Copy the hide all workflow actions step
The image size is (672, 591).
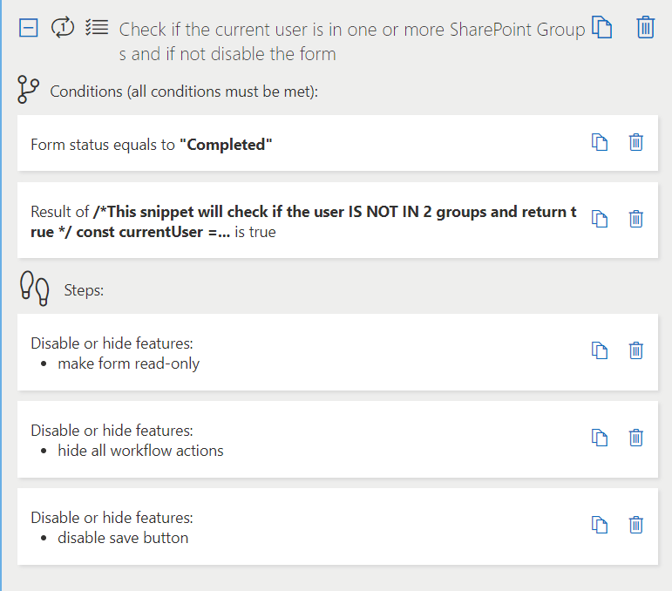pyautogui.click(x=600, y=438)
